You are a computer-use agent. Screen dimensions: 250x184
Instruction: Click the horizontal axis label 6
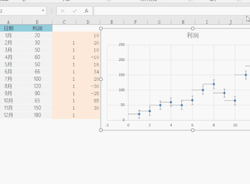tap(192, 125)
